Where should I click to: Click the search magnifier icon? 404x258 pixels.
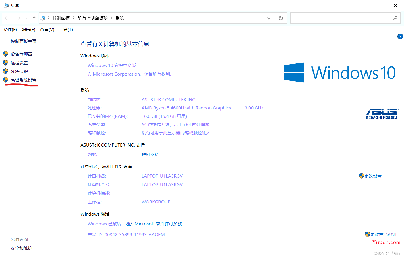(395, 18)
